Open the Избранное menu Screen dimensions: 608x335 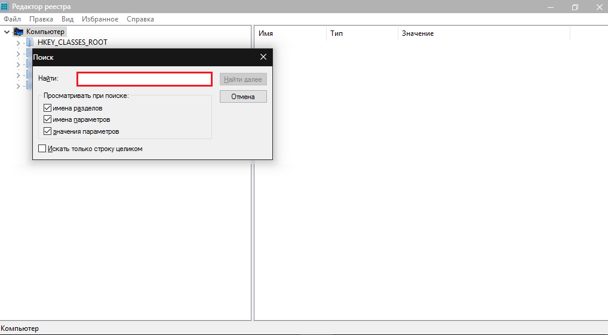100,19
